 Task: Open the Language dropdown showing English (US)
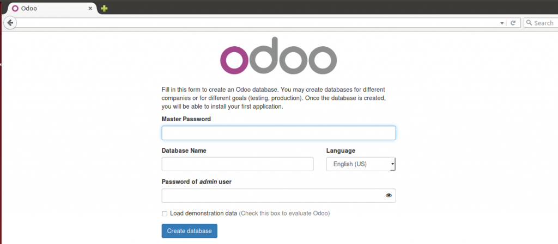[361, 164]
